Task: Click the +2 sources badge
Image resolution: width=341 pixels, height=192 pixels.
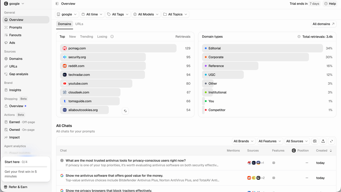Action: click(x=263, y=178)
